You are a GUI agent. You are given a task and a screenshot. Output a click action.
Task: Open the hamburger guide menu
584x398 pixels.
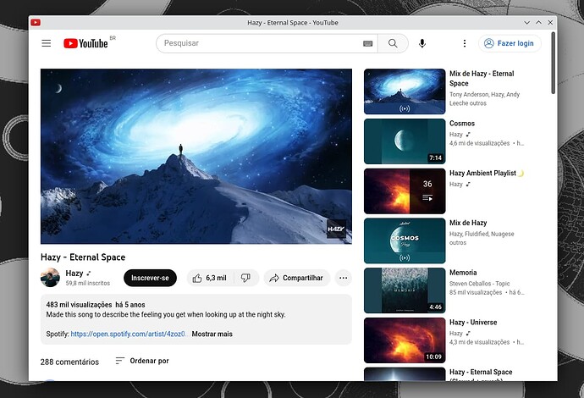pos(47,43)
